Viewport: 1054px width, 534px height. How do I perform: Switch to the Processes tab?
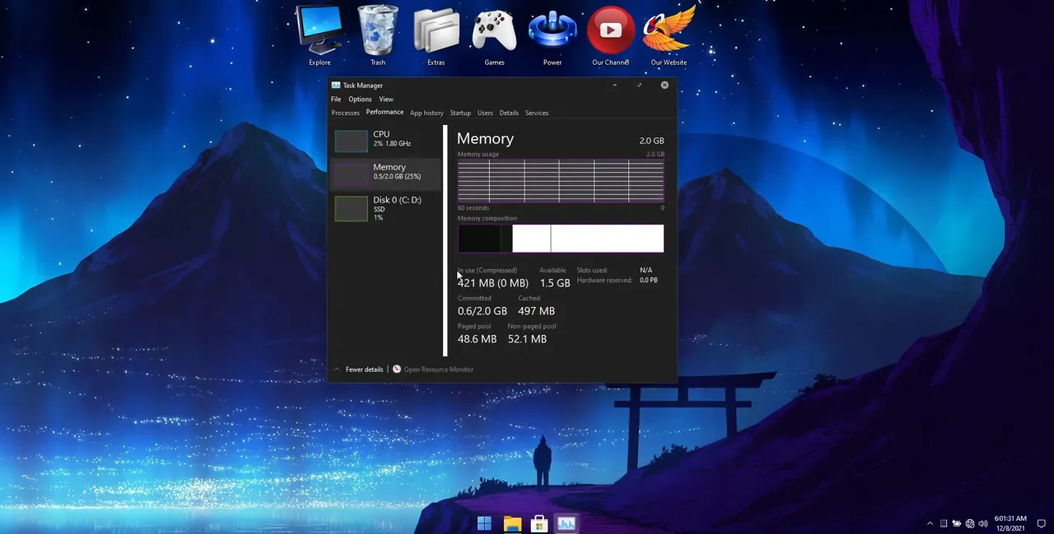point(345,113)
